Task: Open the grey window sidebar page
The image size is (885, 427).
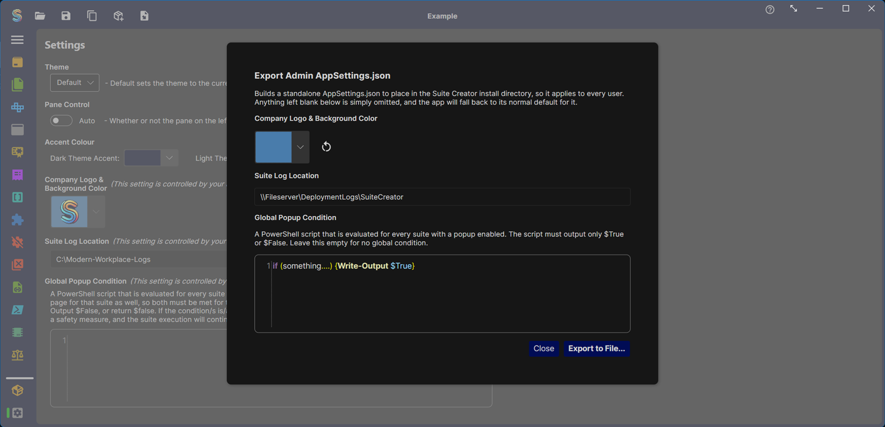Action: point(17,130)
